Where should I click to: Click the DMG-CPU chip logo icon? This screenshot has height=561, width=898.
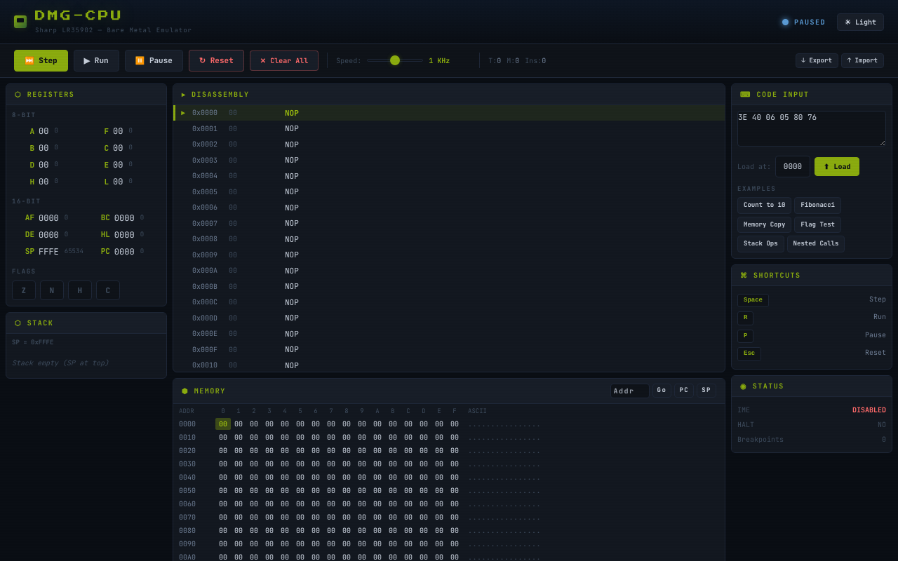20,22
